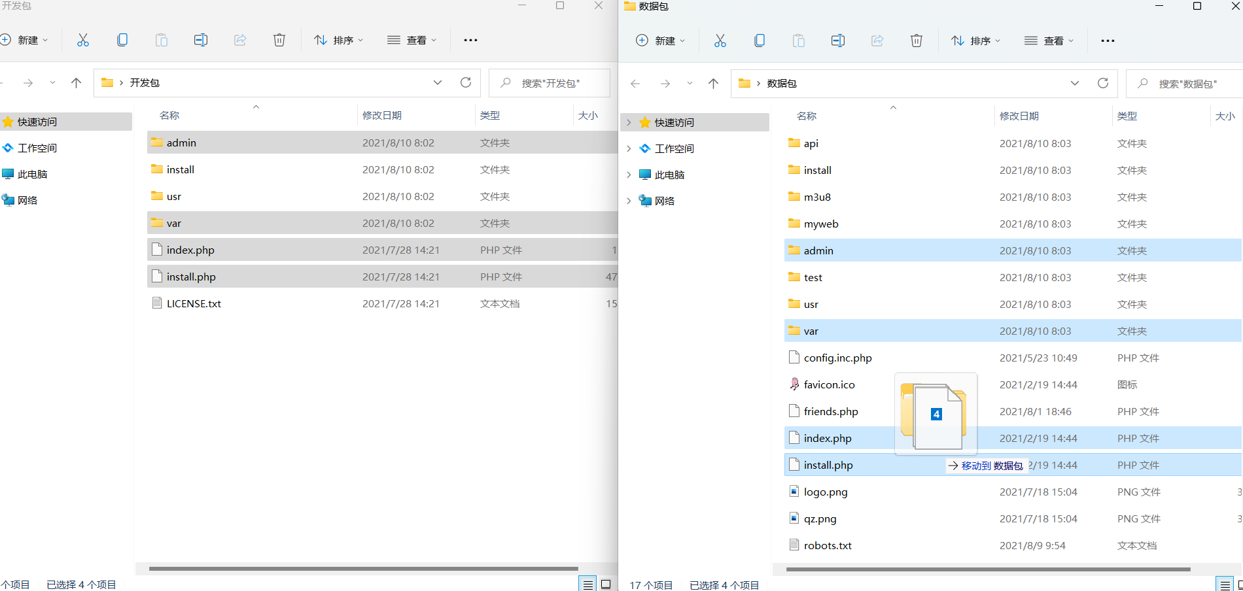Screen dimensions: 1243x591
Task: Click the 新建 button in 数据包 window
Action: tap(660, 41)
